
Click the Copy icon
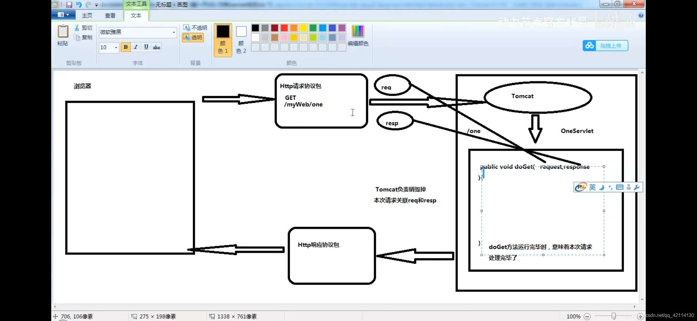[x=77, y=37]
